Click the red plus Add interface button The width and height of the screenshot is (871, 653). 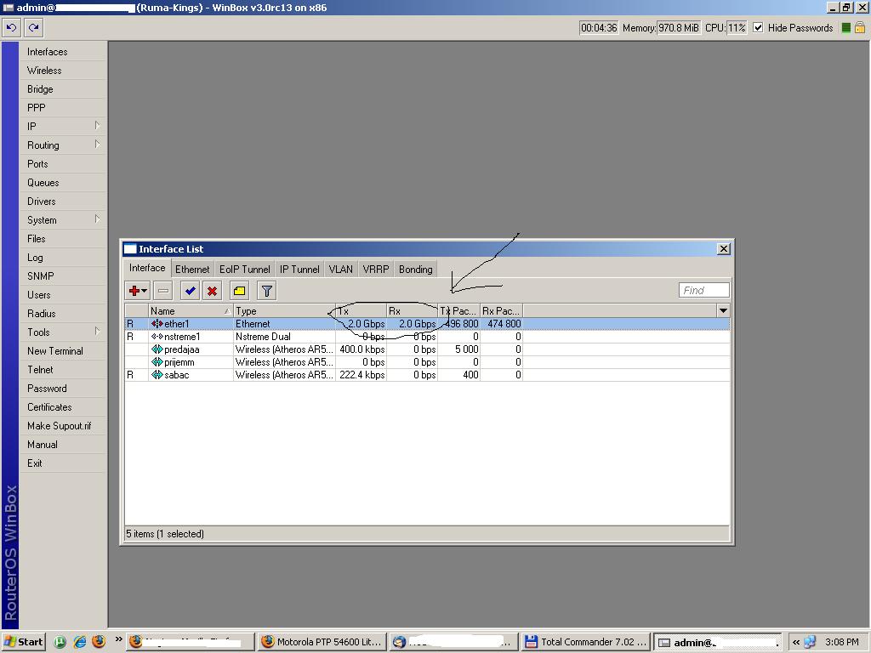(137, 291)
